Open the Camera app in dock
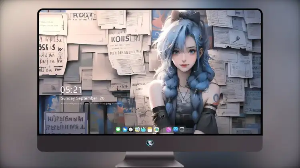 click(182, 129)
